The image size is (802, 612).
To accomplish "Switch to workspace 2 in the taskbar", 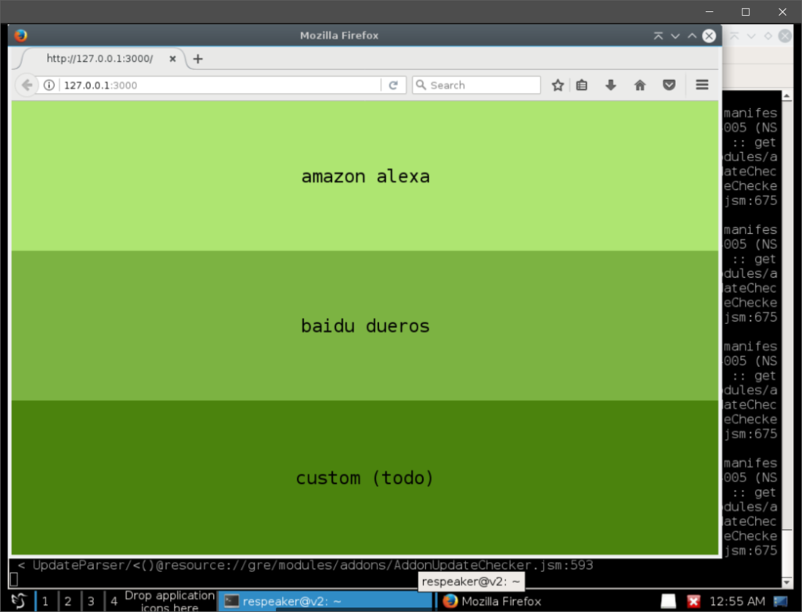I will [x=68, y=601].
